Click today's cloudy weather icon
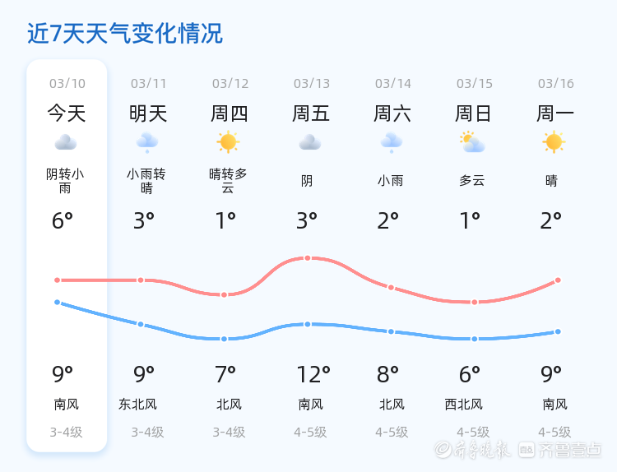This screenshot has height=472, width=617. (66, 143)
